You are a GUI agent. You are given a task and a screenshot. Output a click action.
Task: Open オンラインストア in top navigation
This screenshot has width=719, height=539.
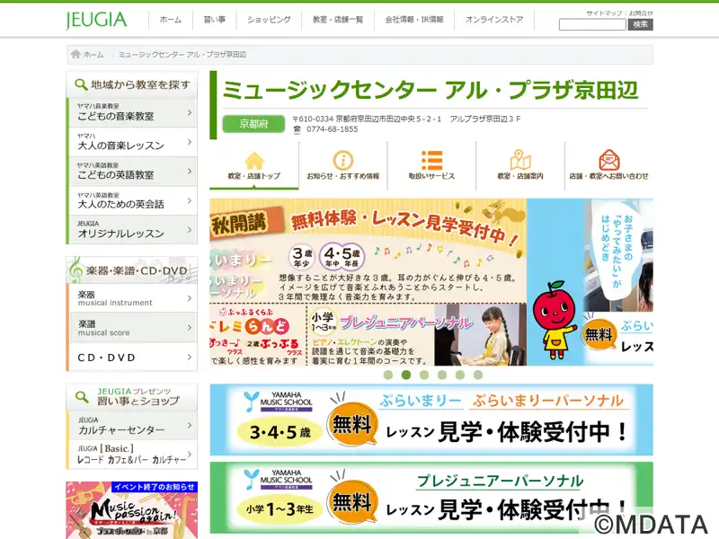[494, 20]
